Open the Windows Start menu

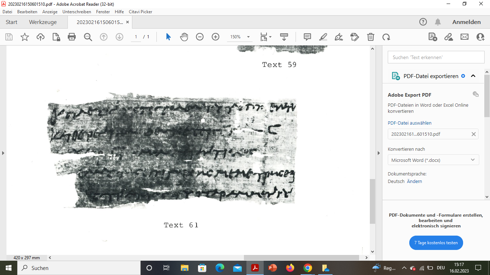(8, 268)
